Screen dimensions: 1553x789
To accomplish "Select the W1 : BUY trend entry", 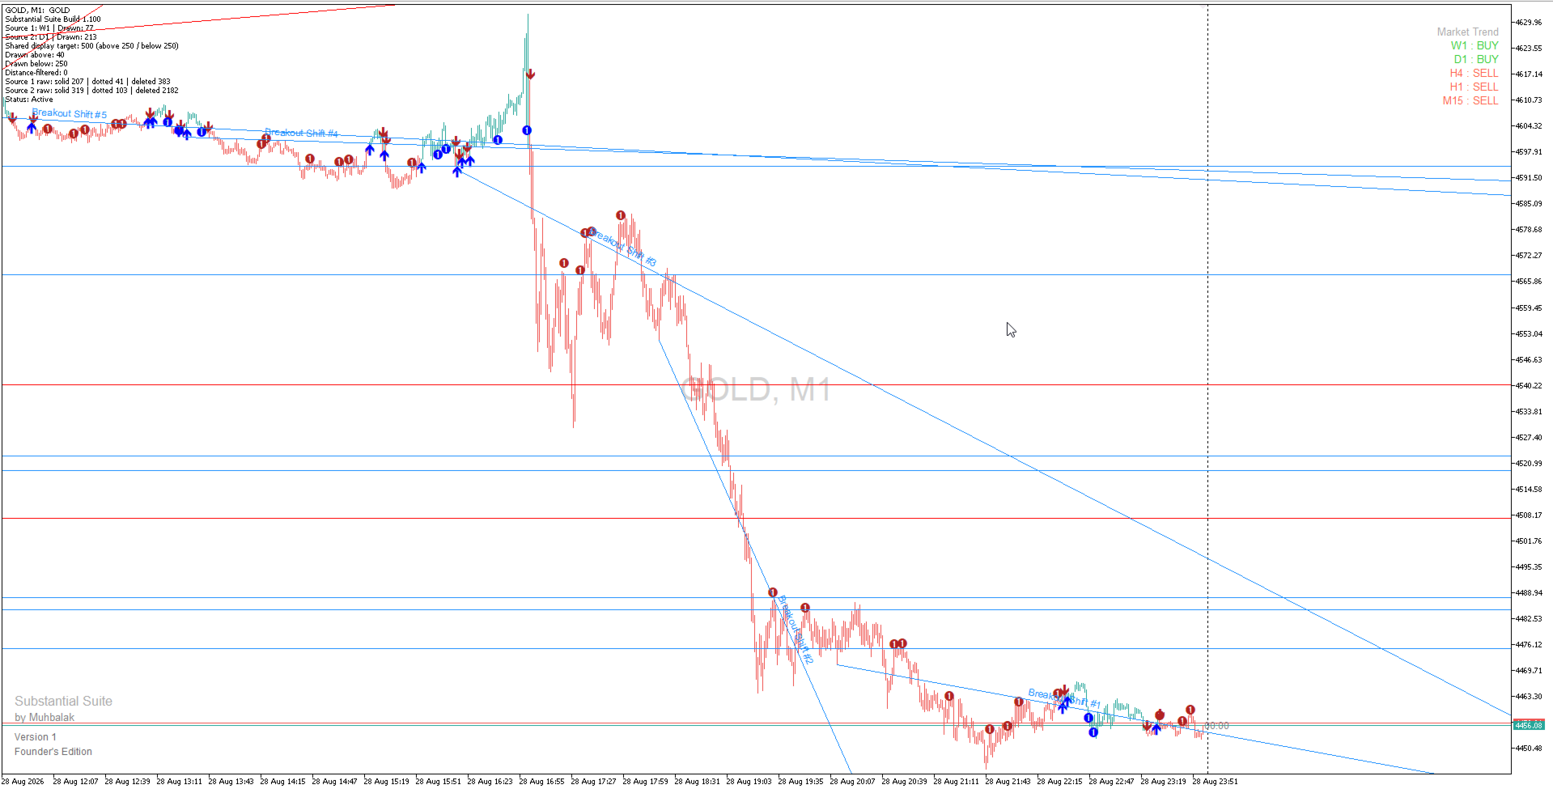I will click(x=1475, y=45).
